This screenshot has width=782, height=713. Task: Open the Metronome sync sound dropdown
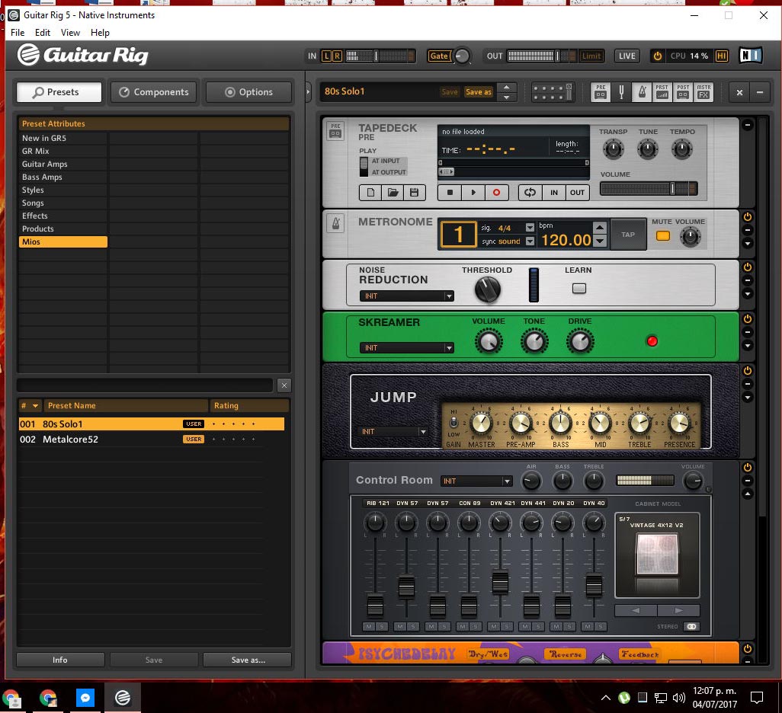530,241
